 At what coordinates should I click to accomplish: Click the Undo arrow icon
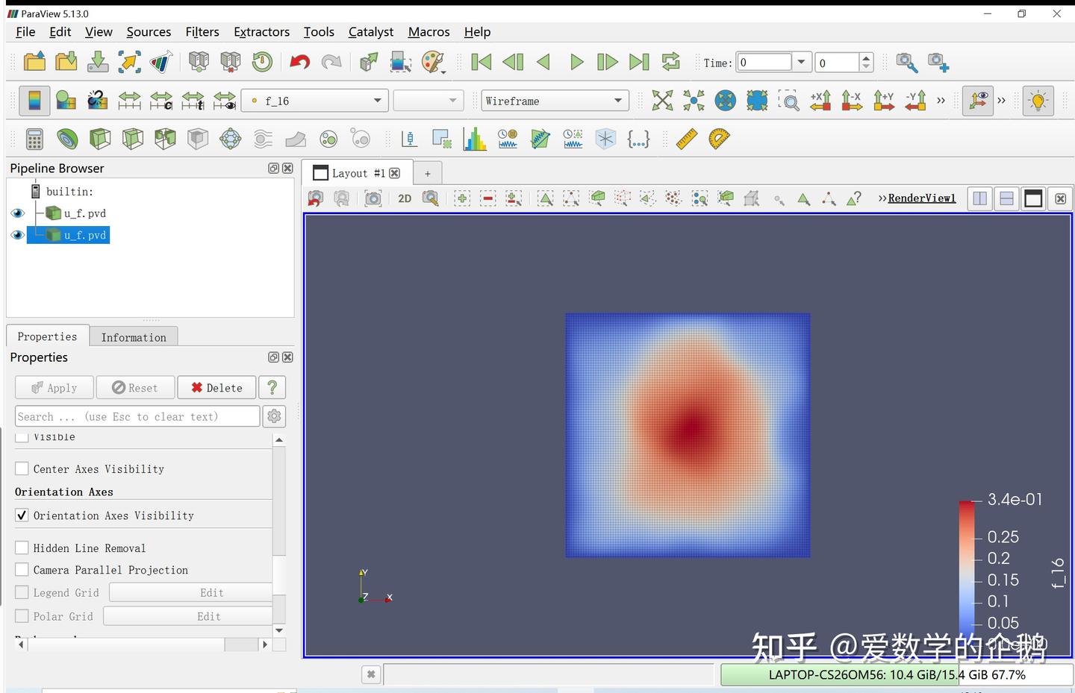click(x=299, y=62)
